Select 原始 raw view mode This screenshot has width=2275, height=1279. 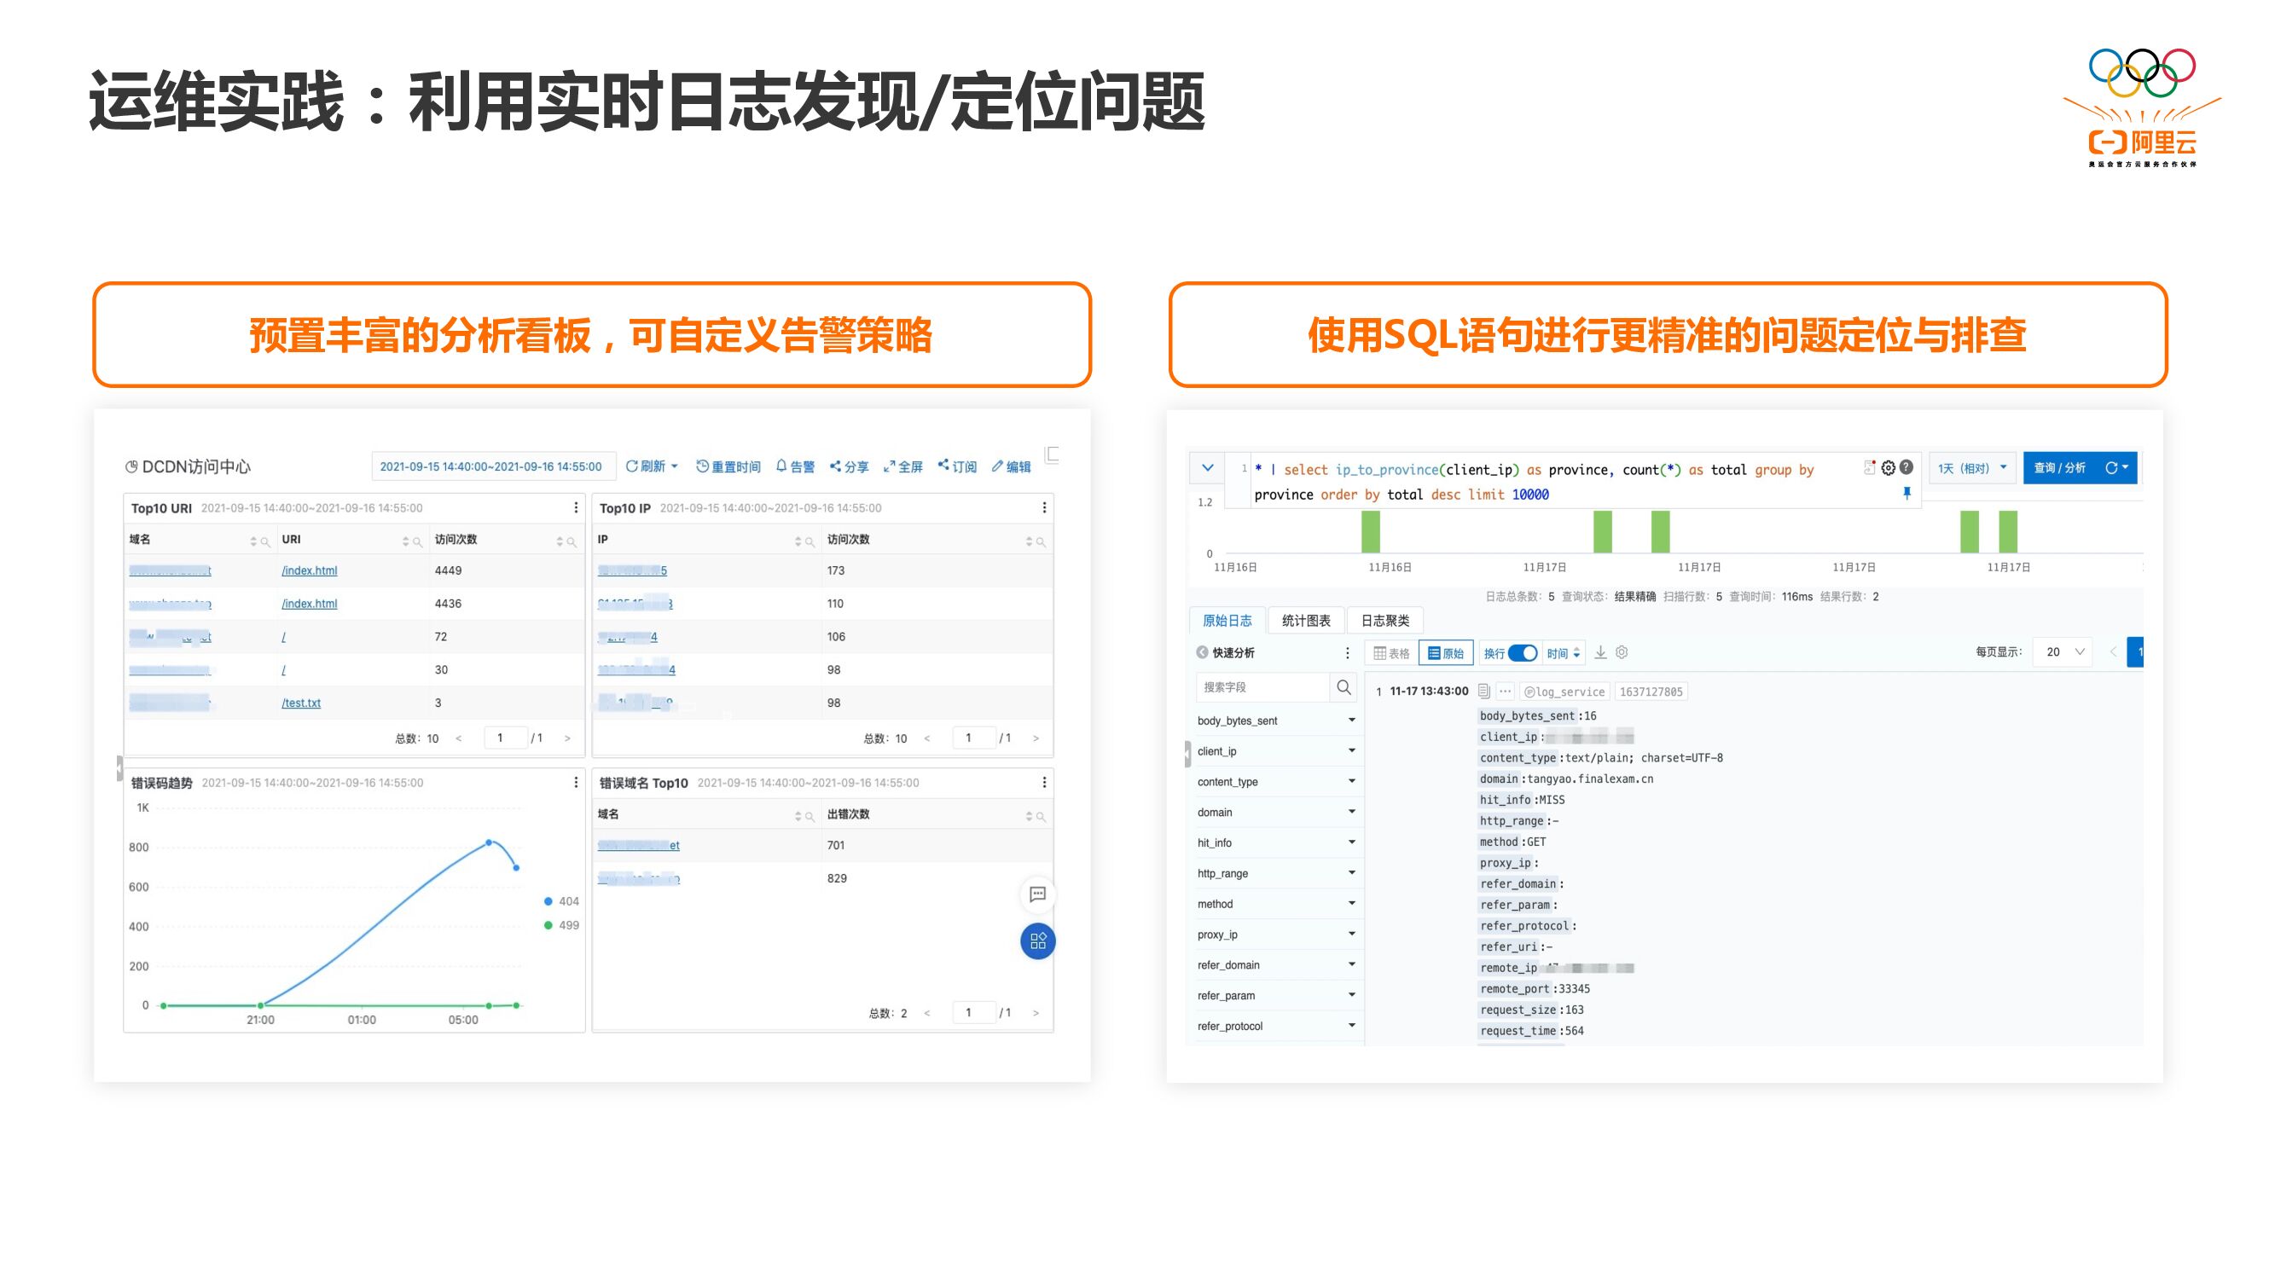pos(1446,653)
